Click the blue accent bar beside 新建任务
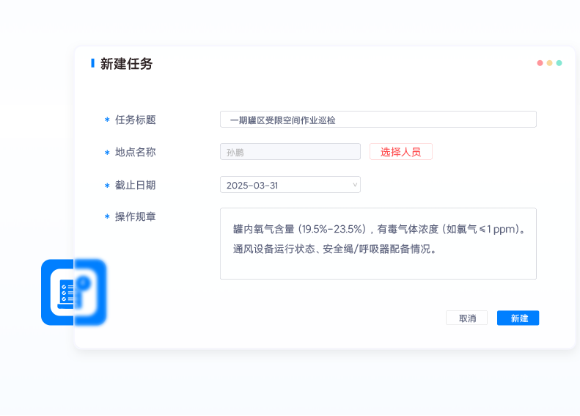Viewport: 580px width, 416px height. (x=92, y=63)
